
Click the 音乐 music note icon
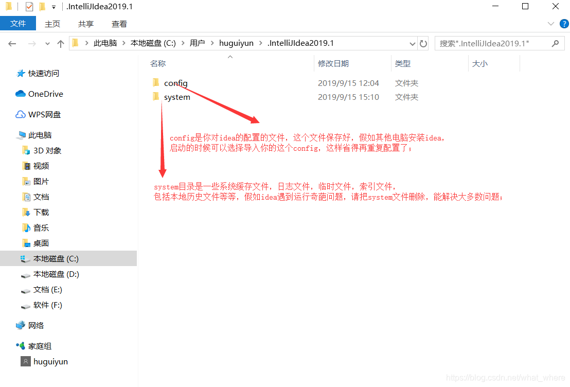tap(26, 227)
